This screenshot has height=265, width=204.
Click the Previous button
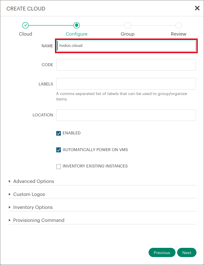162,252
